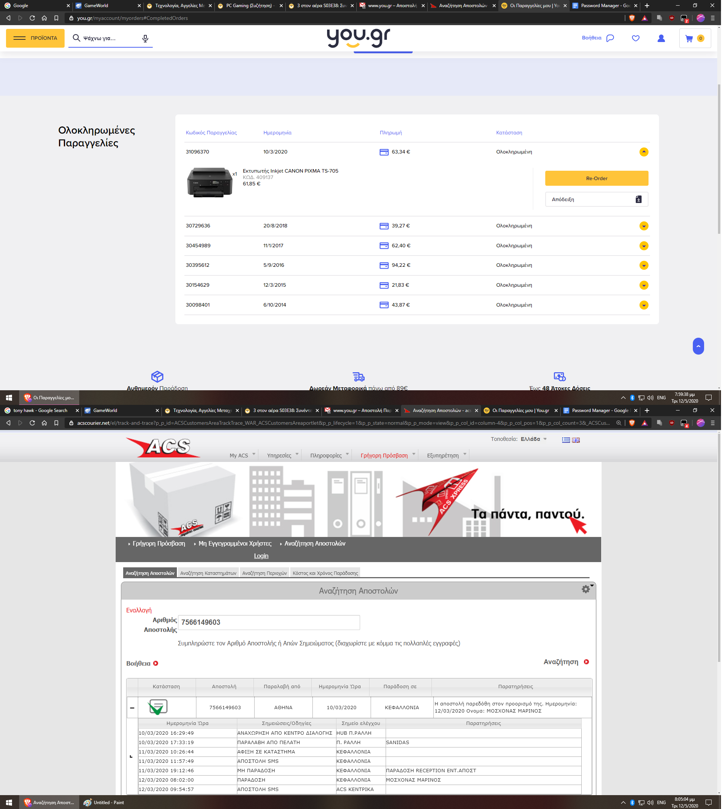Screen dimensions: 724x809
Task: Open the Εξυπηρέτηση dropdown menu
Action: [x=446, y=455]
